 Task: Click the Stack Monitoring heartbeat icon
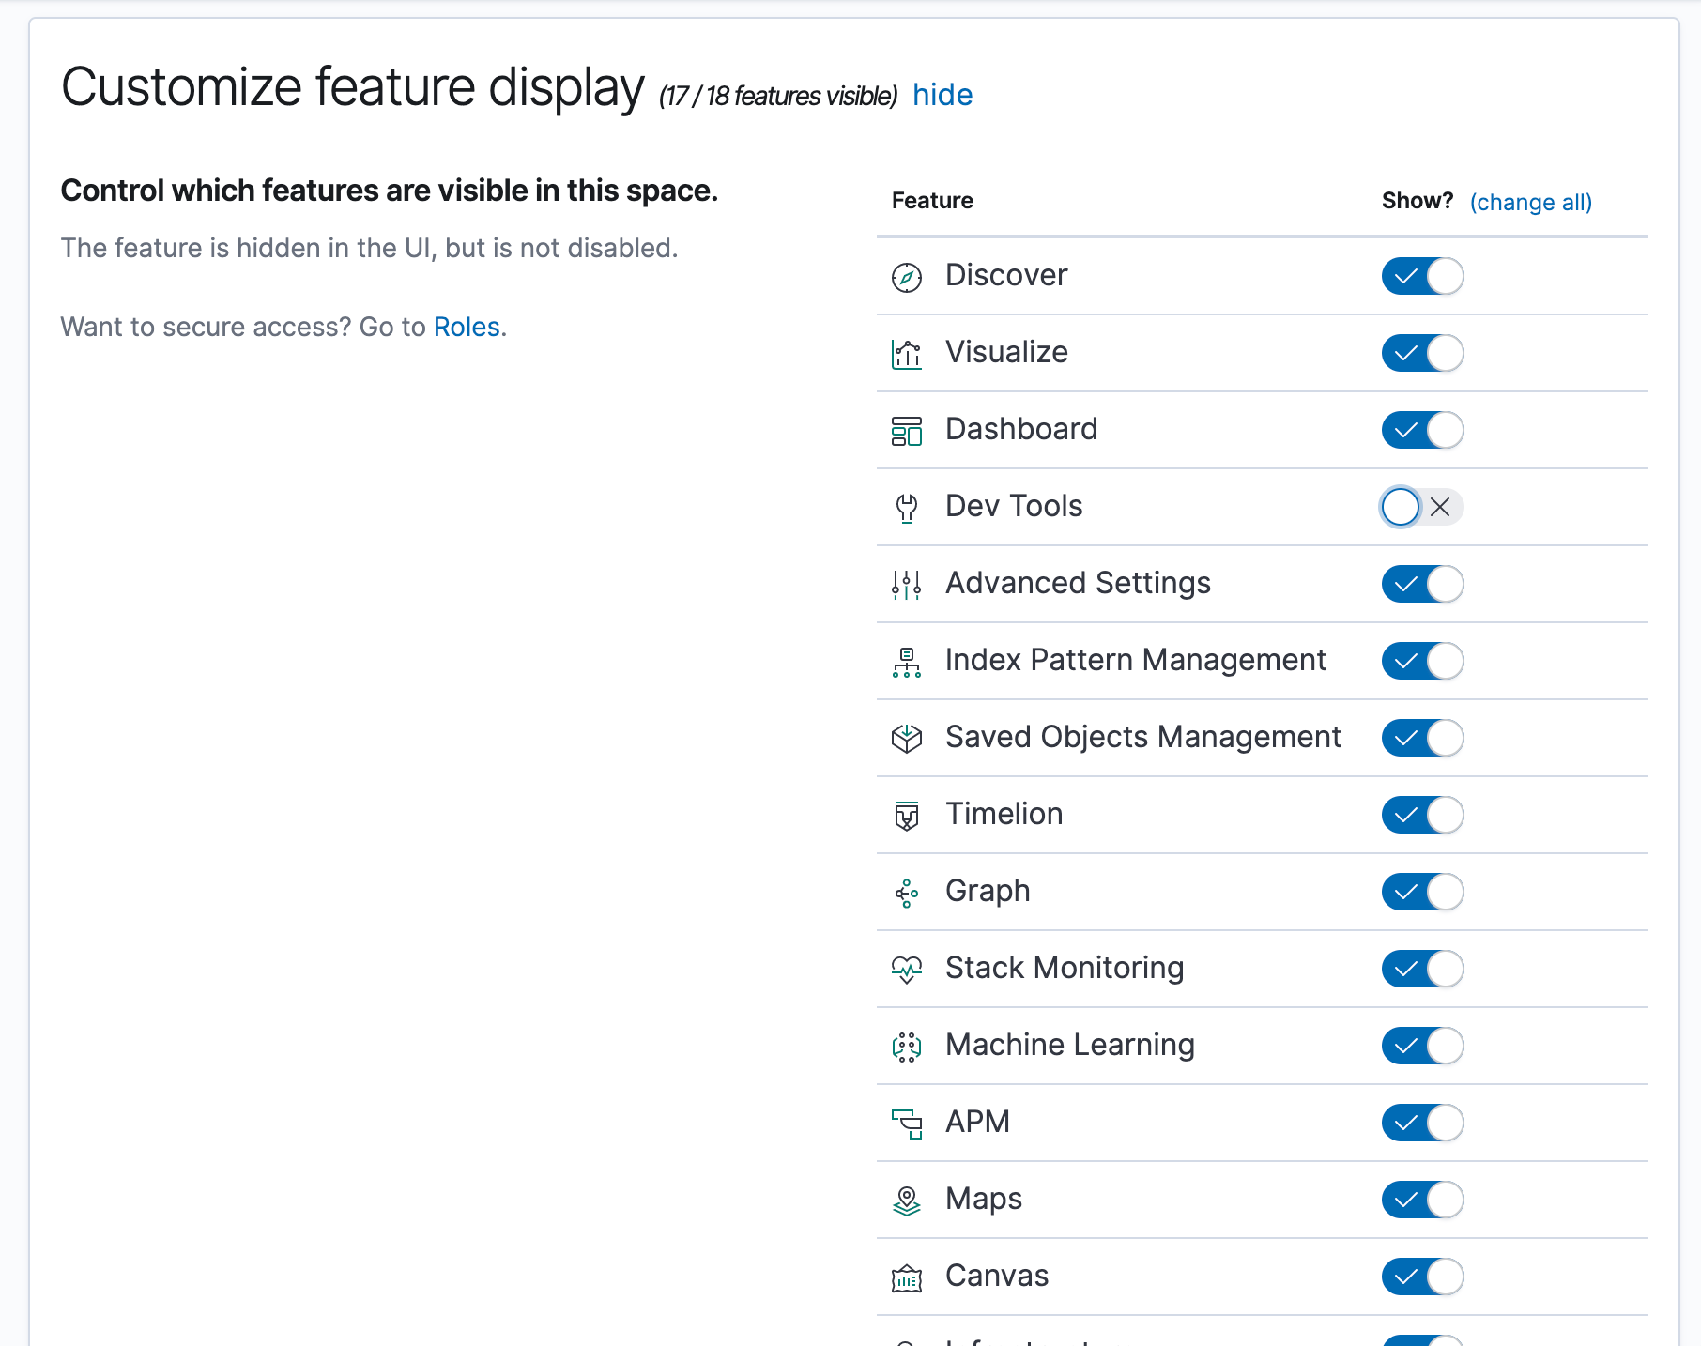pyautogui.click(x=906, y=970)
